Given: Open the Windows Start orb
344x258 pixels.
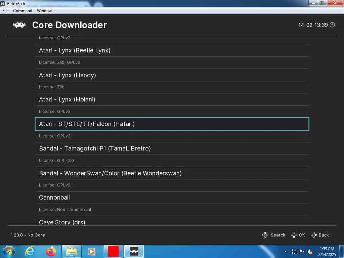Looking at the screenshot, I should coord(9,251).
